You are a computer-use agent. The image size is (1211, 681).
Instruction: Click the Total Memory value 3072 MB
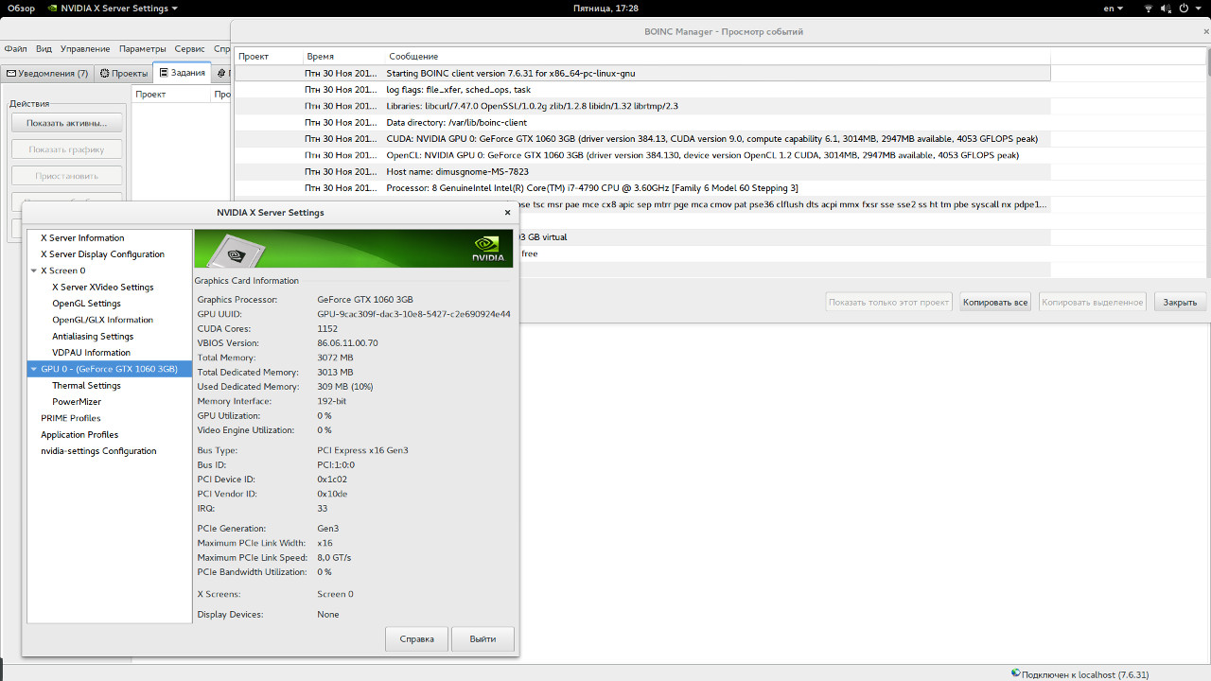(335, 358)
